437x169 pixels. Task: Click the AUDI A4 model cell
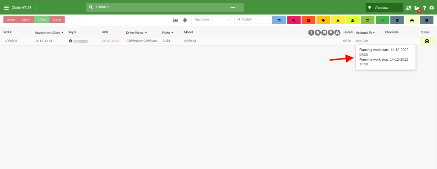pyautogui.click(x=190, y=41)
